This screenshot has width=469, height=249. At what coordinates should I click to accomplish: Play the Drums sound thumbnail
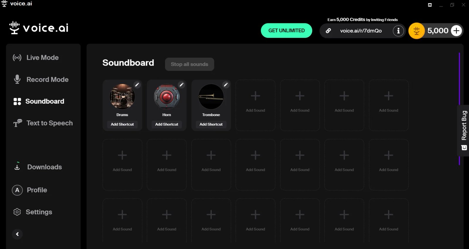click(x=122, y=97)
